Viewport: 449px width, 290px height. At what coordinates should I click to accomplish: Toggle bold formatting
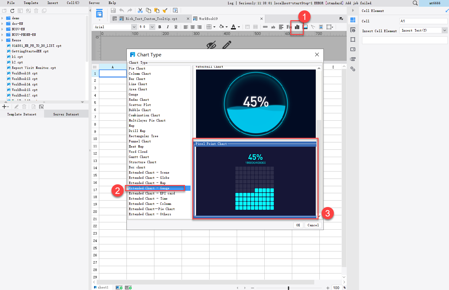(x=160, y=27)
